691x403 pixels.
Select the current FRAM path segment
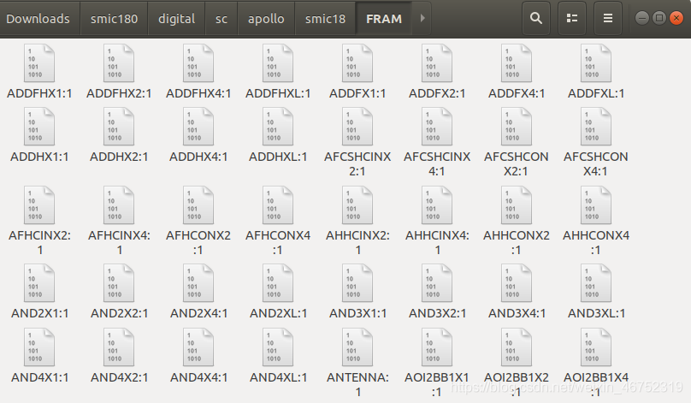pos(384,19)
